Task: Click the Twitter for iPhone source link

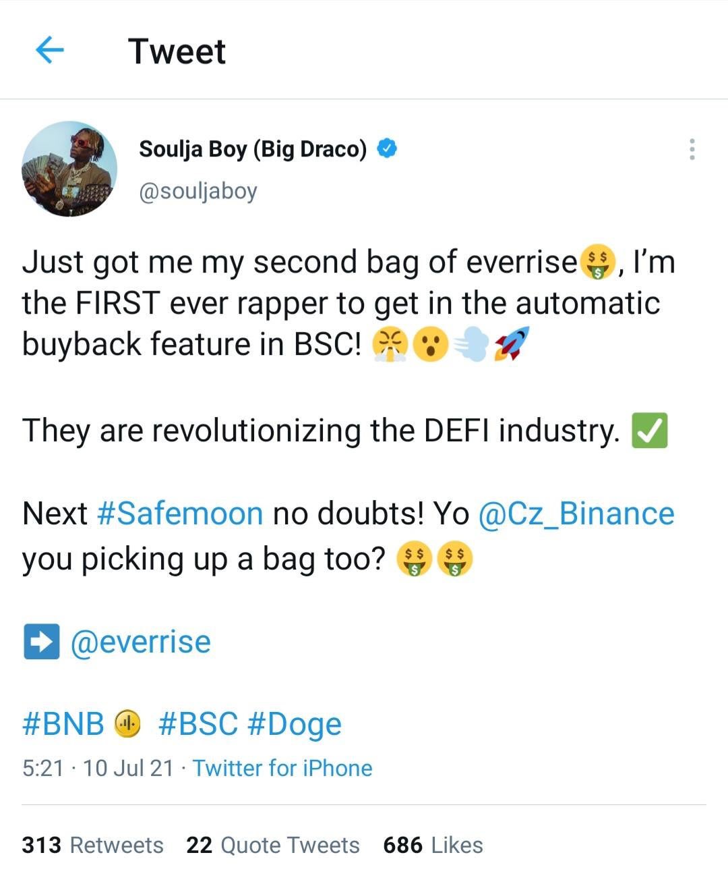Action: [282, 768]
